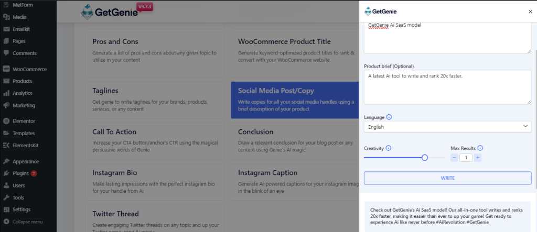Screen dimensions: 537x232
Task: Open Marketing megaphone icon
Action: pyautogui.click(x=6, y=105)
